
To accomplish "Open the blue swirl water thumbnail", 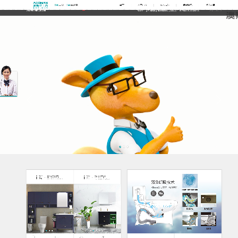I will tap(190, 181).
